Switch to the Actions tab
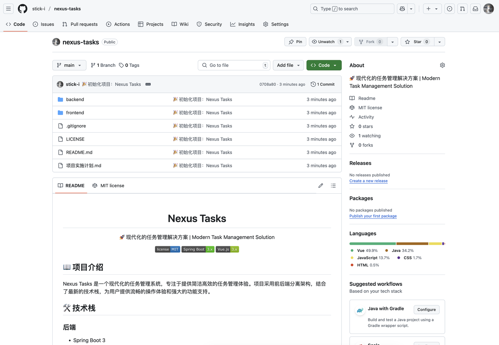This screenshot has height=345, width=499. click(x=118, y=24)
